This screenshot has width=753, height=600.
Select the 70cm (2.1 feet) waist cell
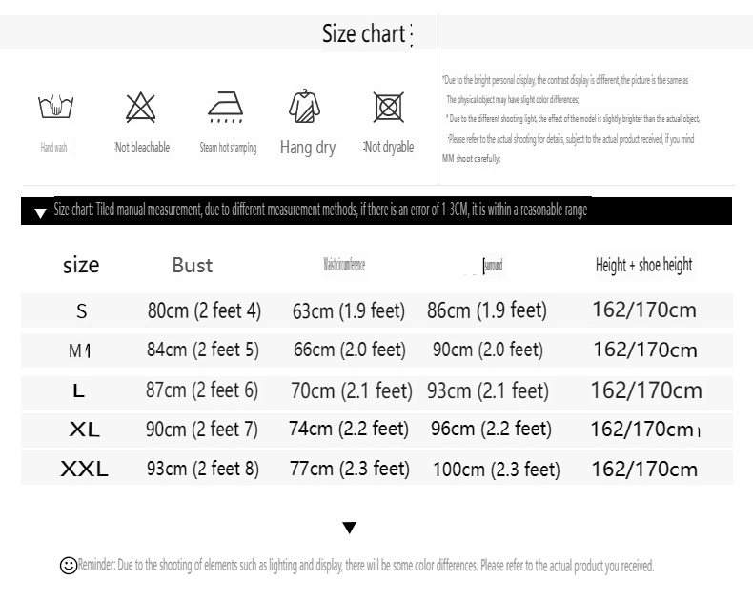(x=350, y=390)
